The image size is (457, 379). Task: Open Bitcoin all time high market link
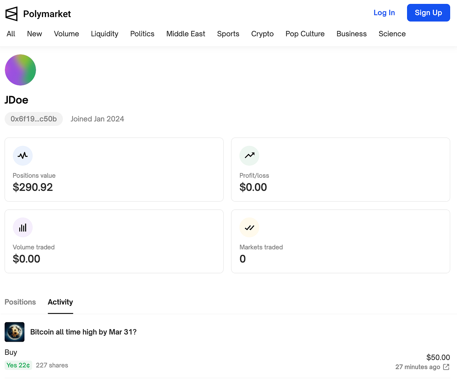(83, 332)
